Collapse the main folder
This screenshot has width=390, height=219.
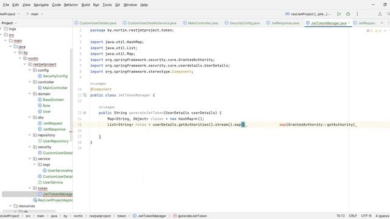(5, 41)
